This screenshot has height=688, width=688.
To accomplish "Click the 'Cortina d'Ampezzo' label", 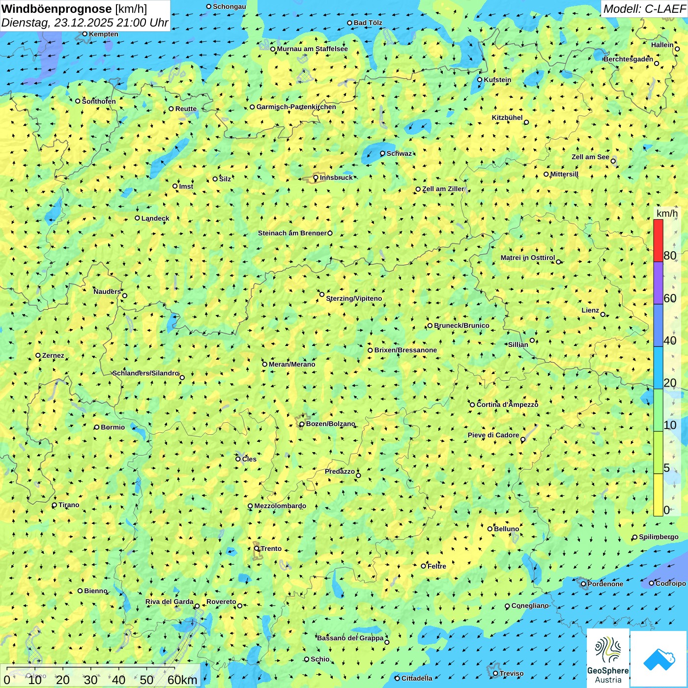I will (507, 404).
